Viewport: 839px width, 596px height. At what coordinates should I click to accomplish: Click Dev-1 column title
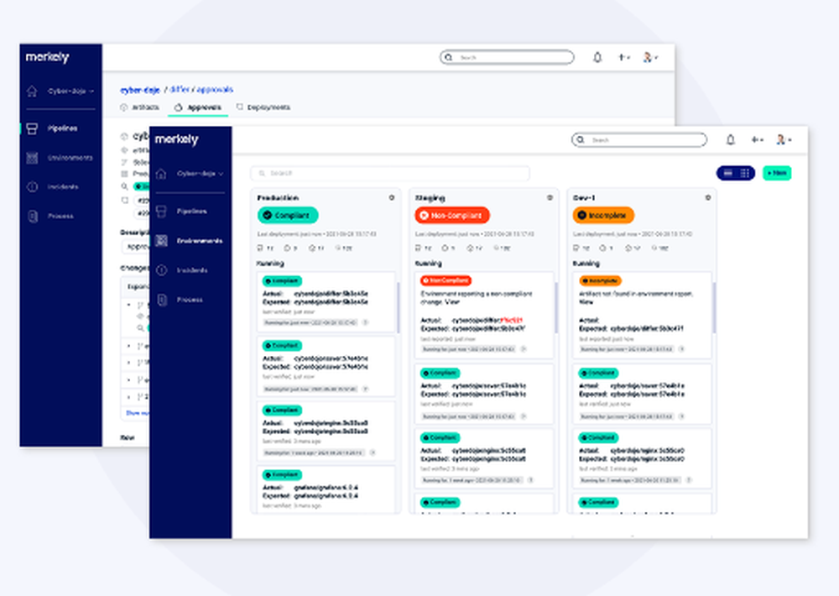pyautogui.click(x=584, y=197)
